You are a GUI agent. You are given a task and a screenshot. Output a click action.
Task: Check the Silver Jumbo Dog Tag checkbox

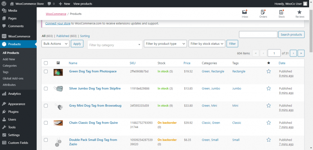coord(46,88)
